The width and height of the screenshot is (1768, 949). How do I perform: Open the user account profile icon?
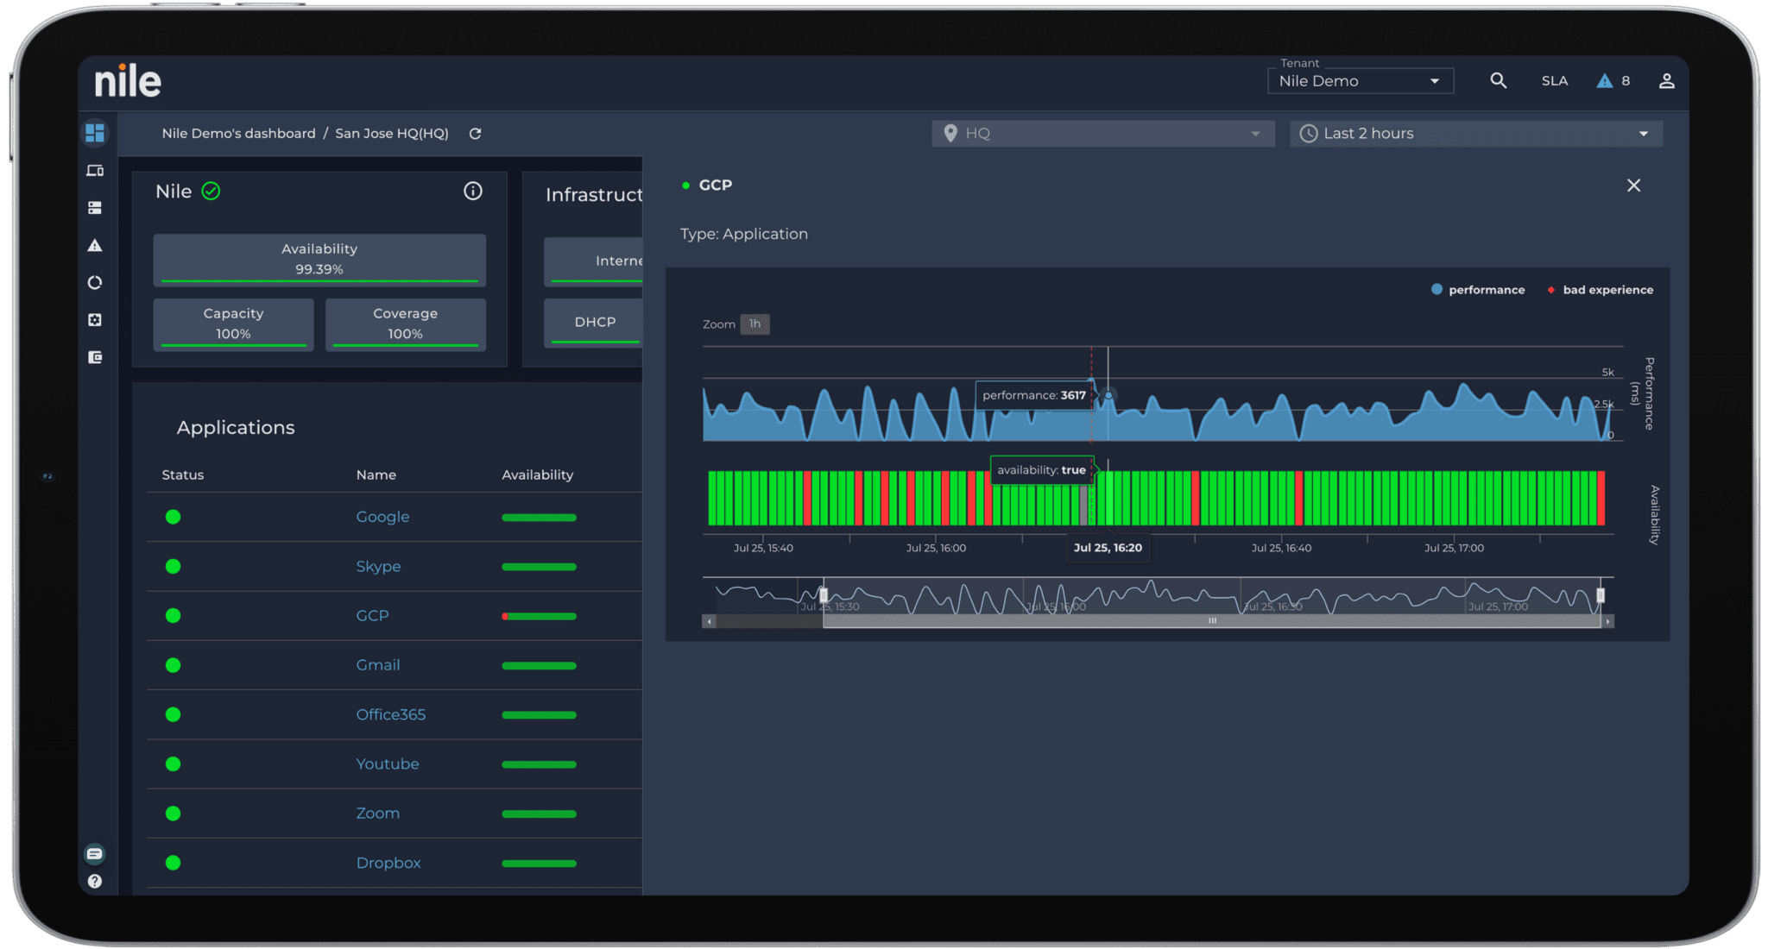[x=1666, y=81]
